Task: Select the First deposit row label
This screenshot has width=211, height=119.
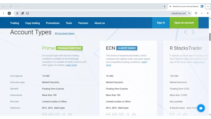Action: tap(16, 76)
